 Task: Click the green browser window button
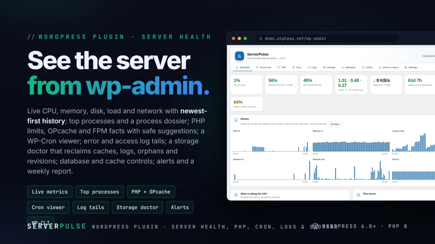[x=245, y=39]
